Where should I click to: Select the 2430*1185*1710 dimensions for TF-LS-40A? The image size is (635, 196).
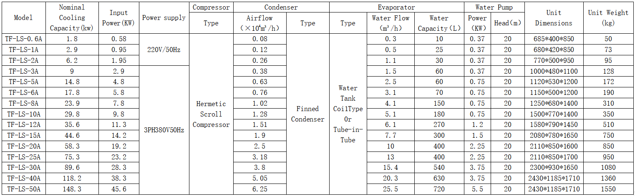point(554,178)
